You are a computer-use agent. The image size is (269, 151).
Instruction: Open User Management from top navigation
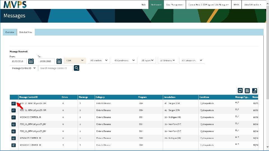click(175, 5)
